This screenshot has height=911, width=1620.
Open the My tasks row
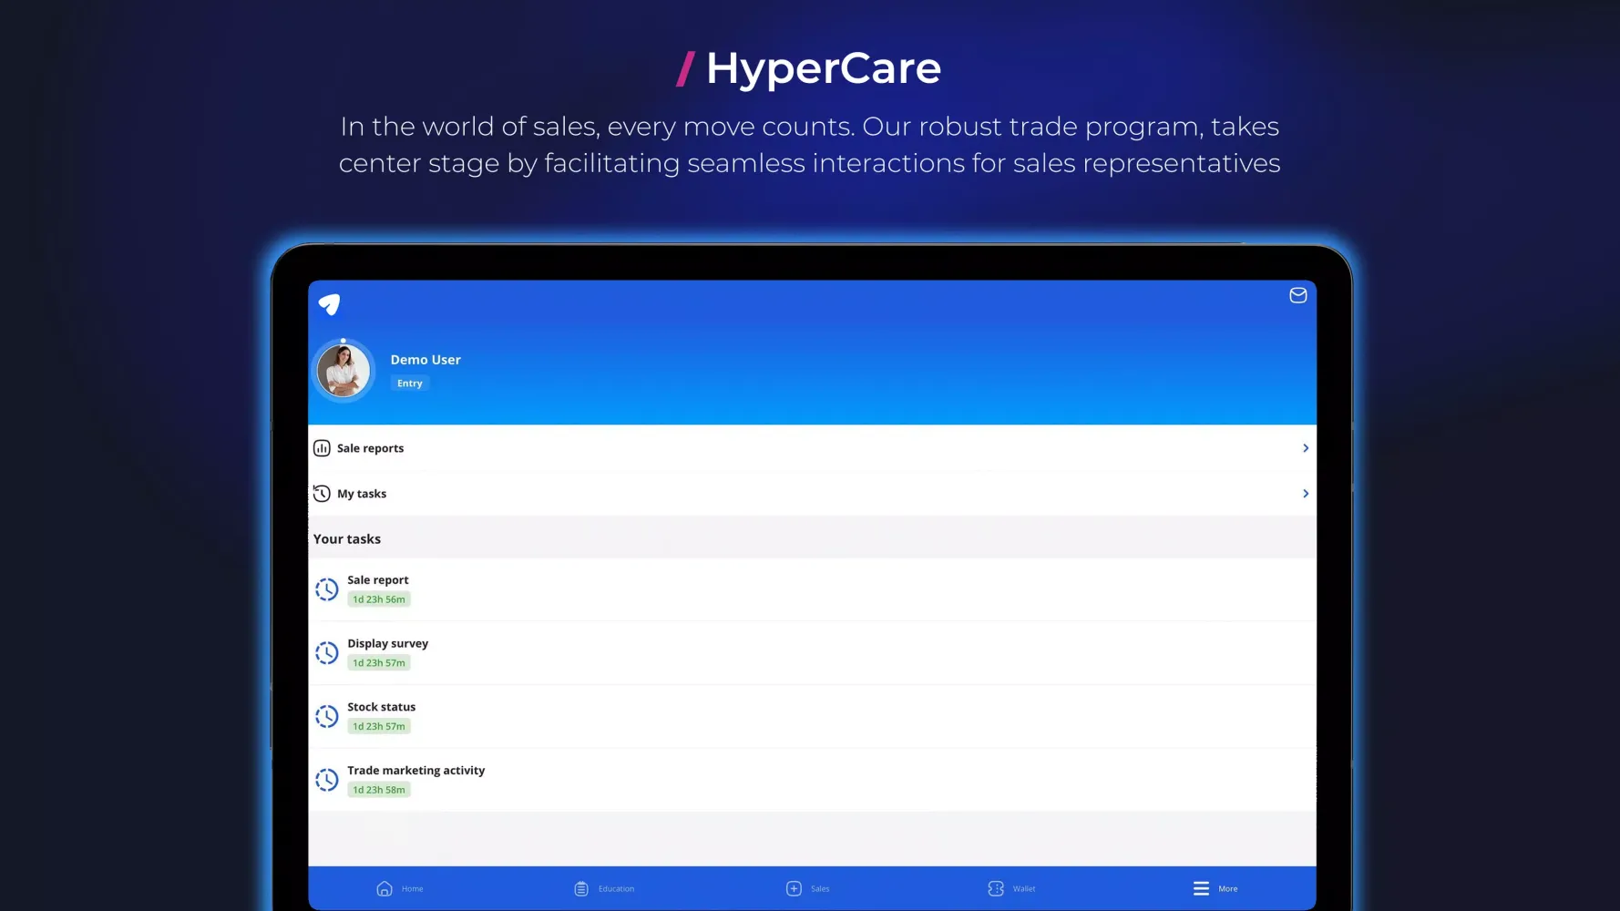[812, 494]
